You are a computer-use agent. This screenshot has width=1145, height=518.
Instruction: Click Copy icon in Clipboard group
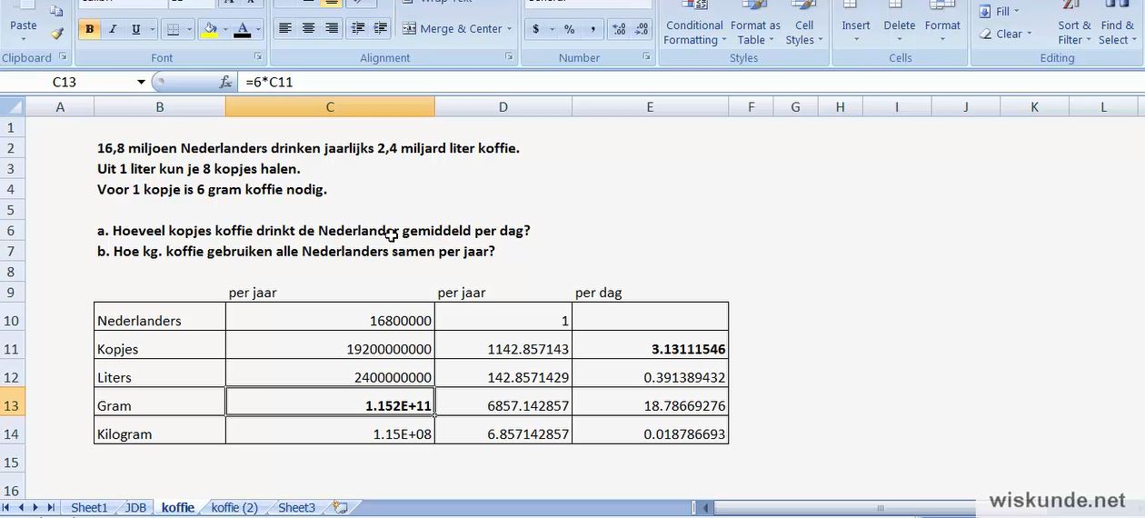pos(57,12)
